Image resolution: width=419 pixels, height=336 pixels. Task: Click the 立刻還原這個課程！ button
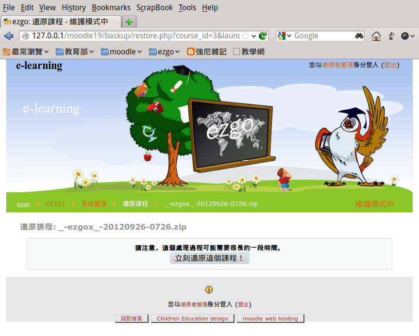[210, 258]
